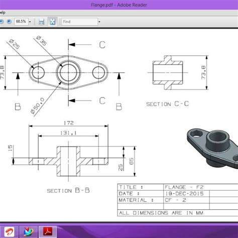Click the Find search field
Image resolution: width=238 pixels, height=238 pixels.
pyautogui.click(x=80, y=22)
